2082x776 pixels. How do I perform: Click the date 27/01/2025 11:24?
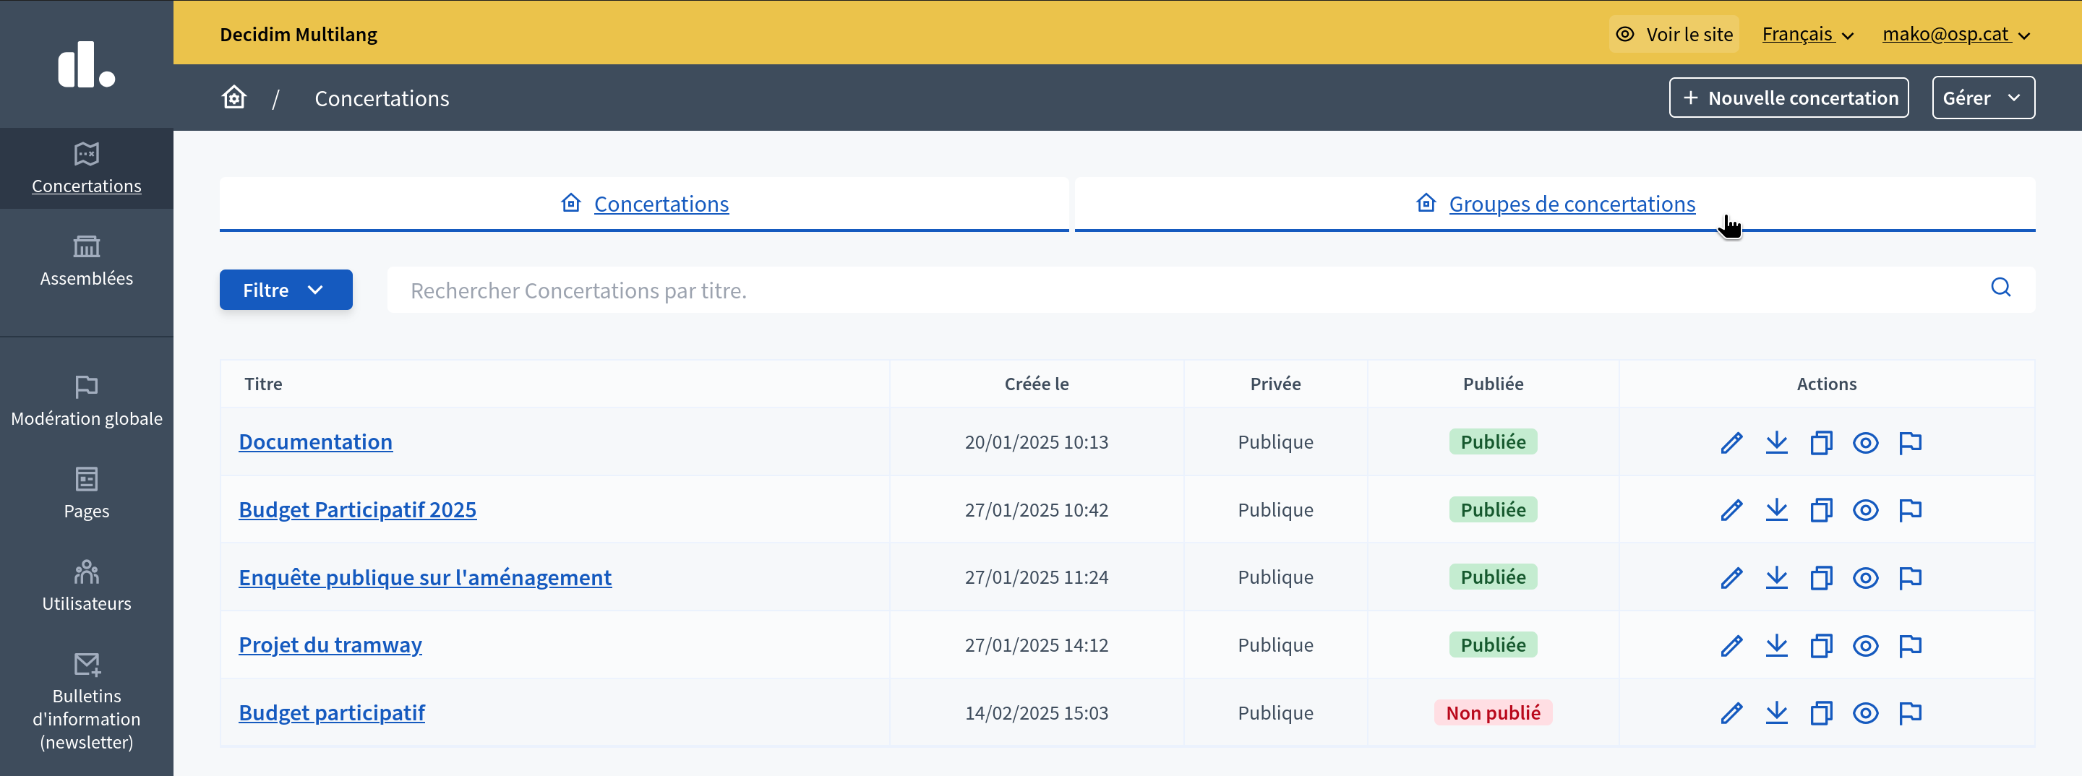tap(1036, 577)
